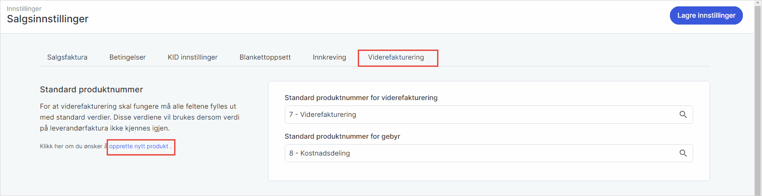Image resolution: width=762 pixels, height=196 pixels.
Task: Open the Betingelser tab
Action: click(x=128, y=57)
